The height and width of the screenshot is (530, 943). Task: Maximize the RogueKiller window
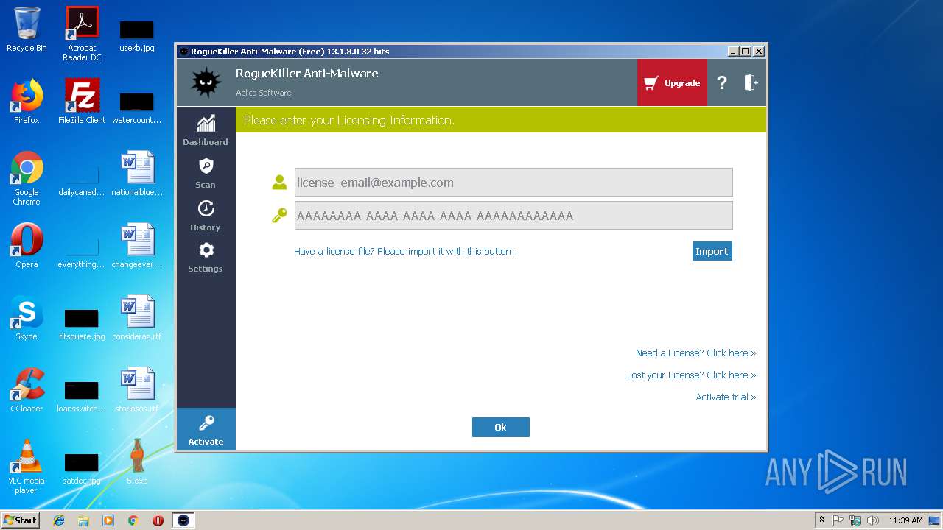pyautogui.click(x=746, y=52)
